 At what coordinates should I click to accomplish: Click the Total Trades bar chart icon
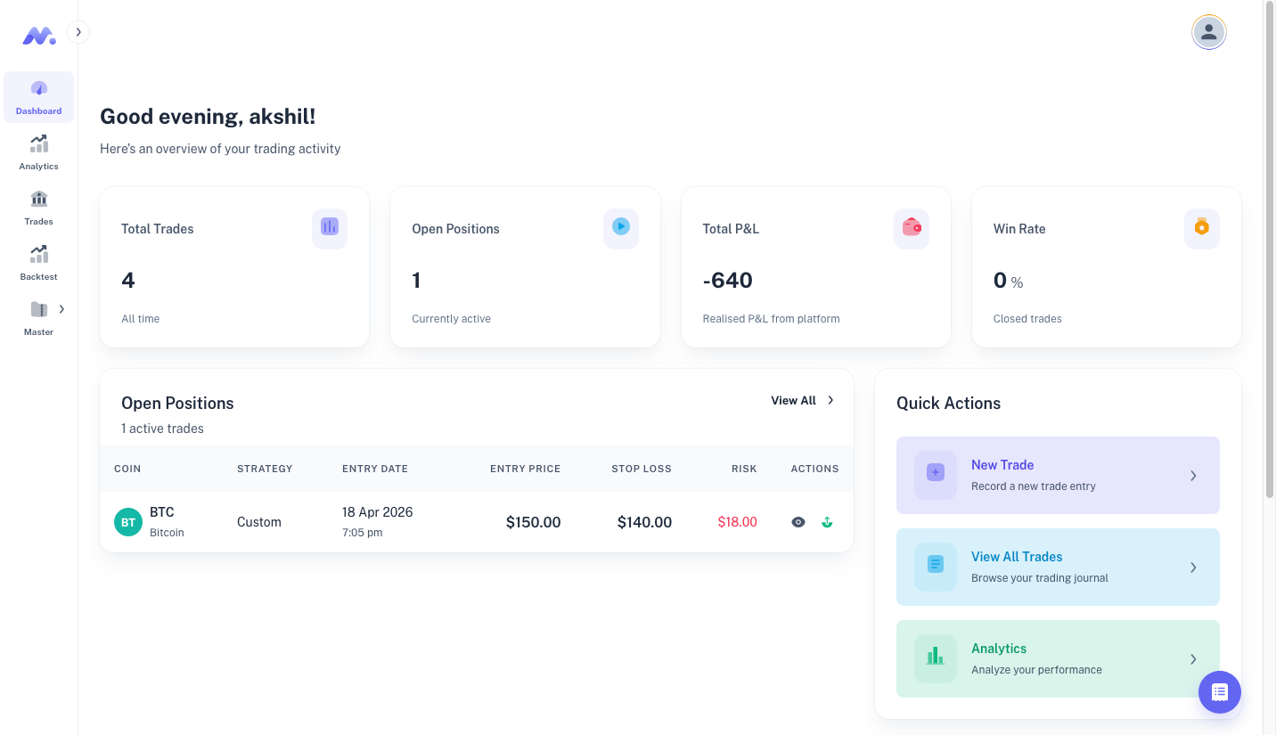point(330,228)
